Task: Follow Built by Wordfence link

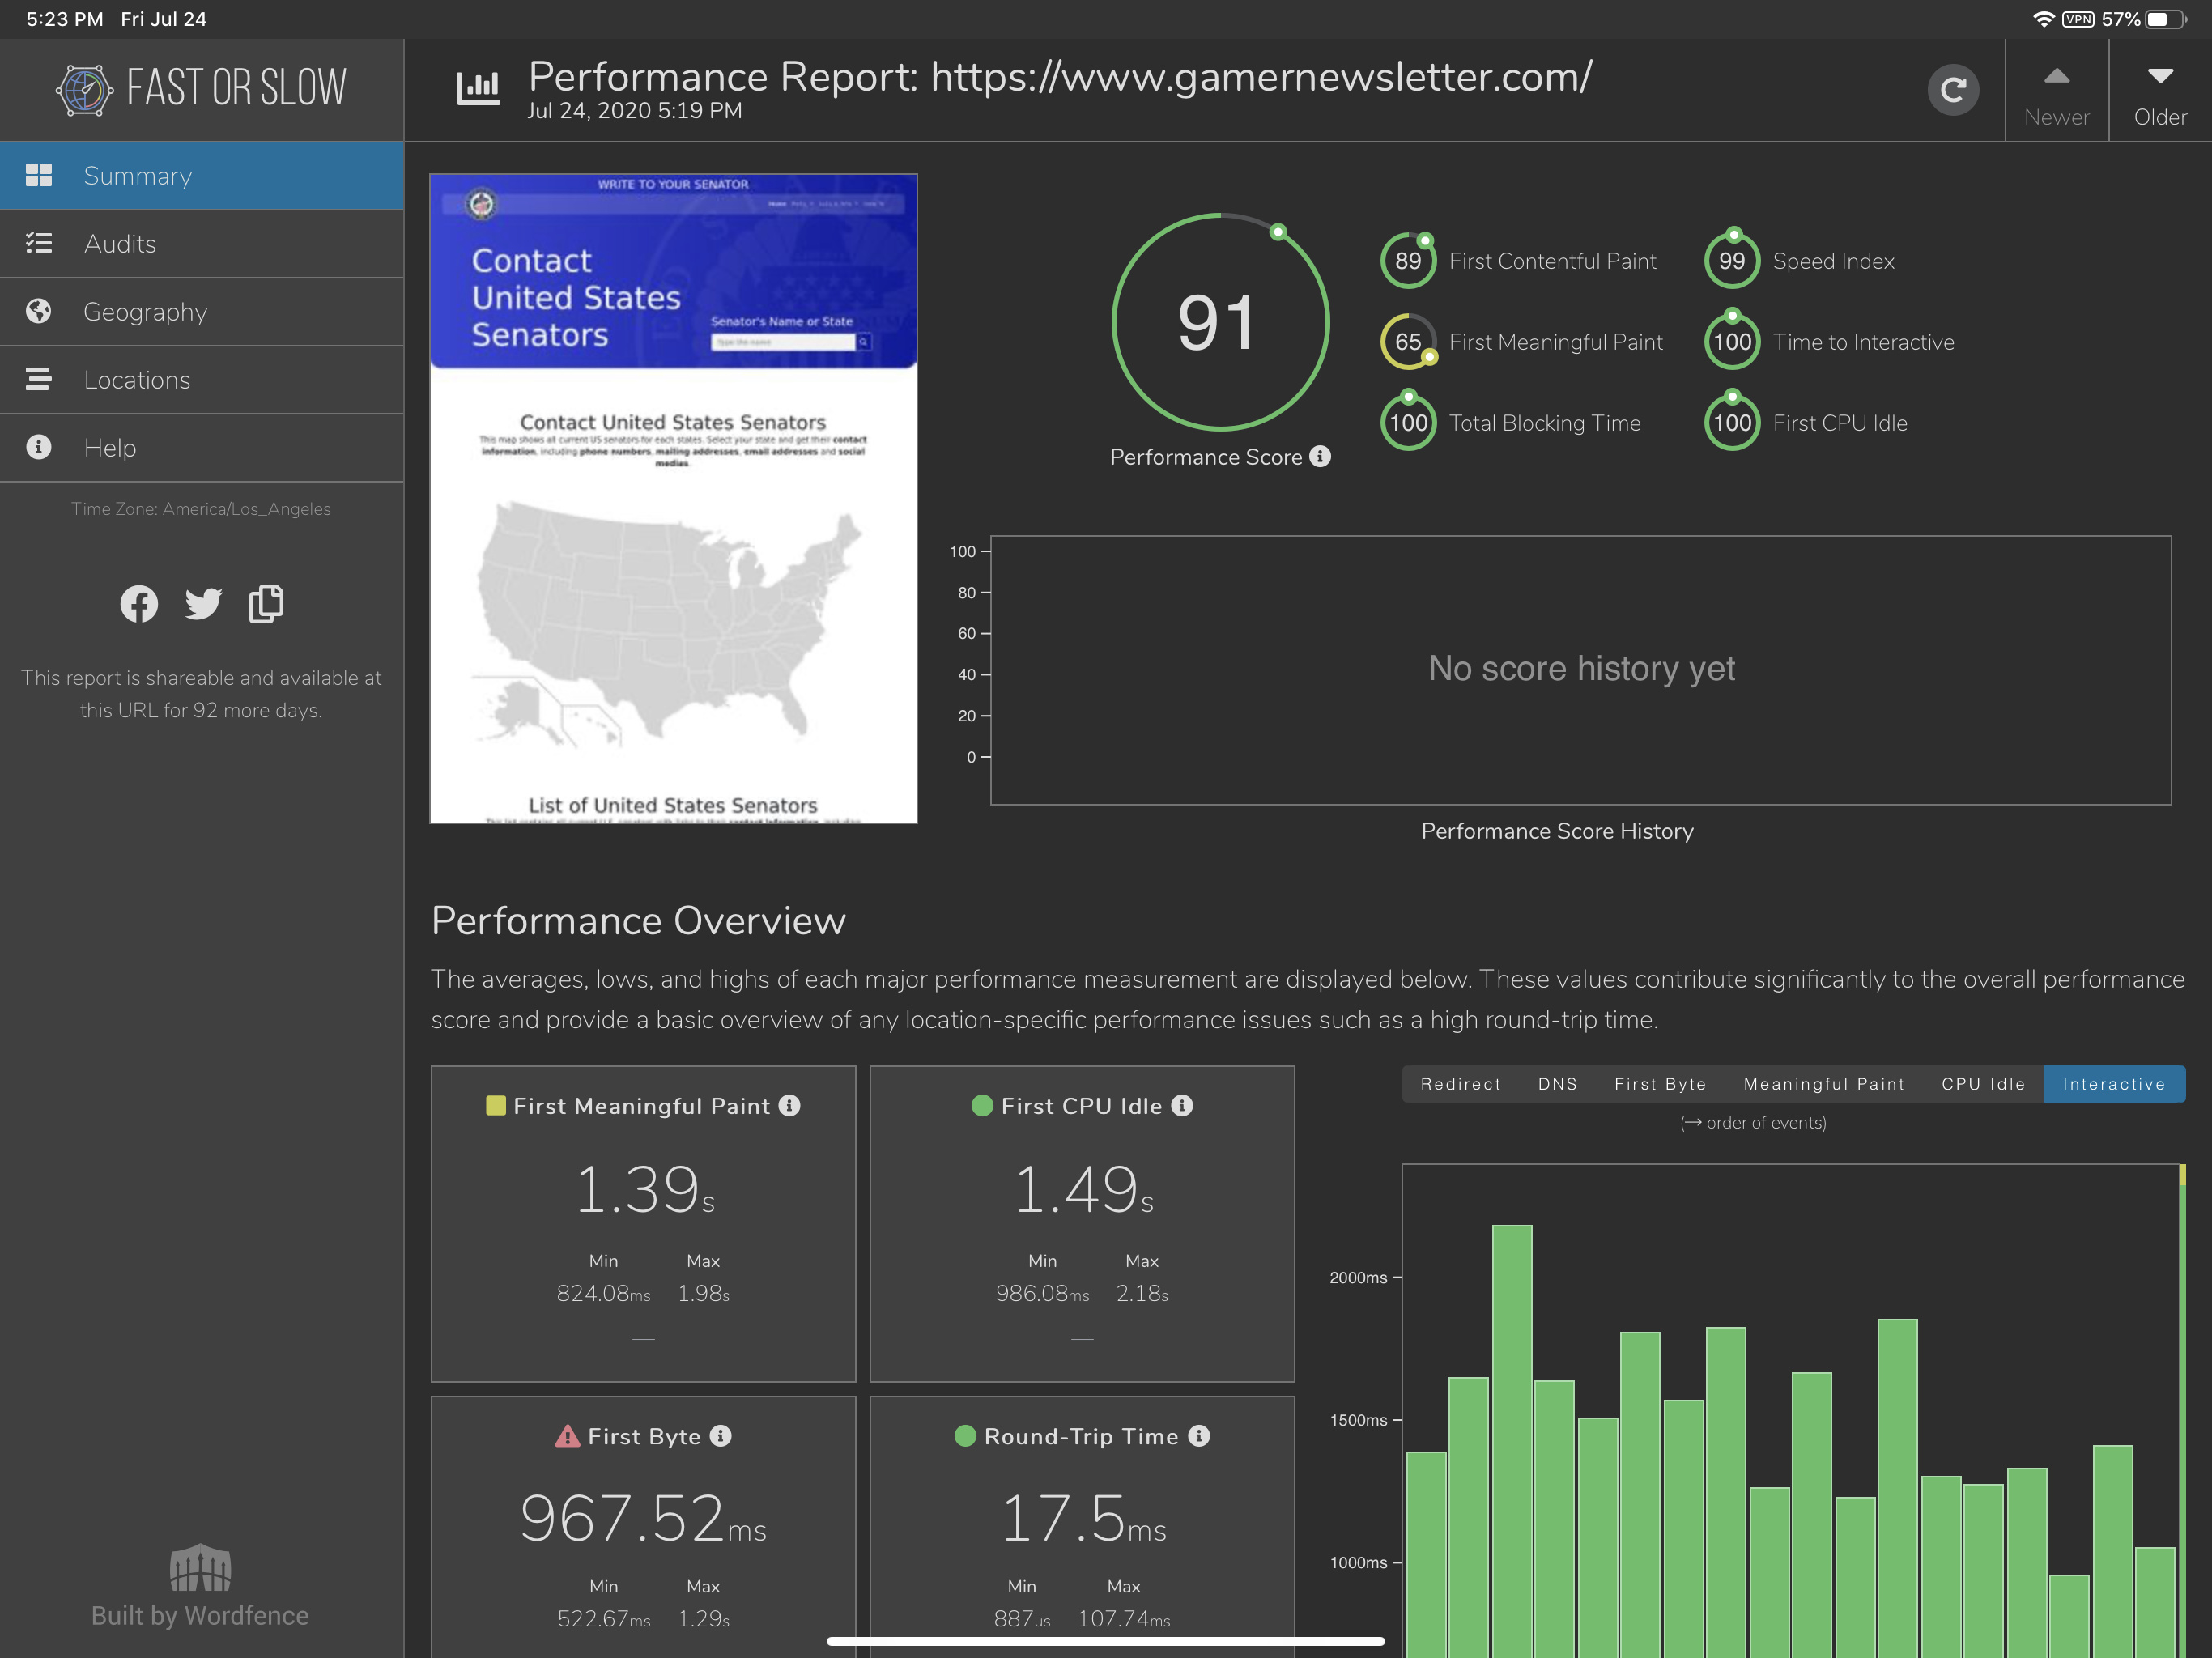Action: tap(200, 1587)
